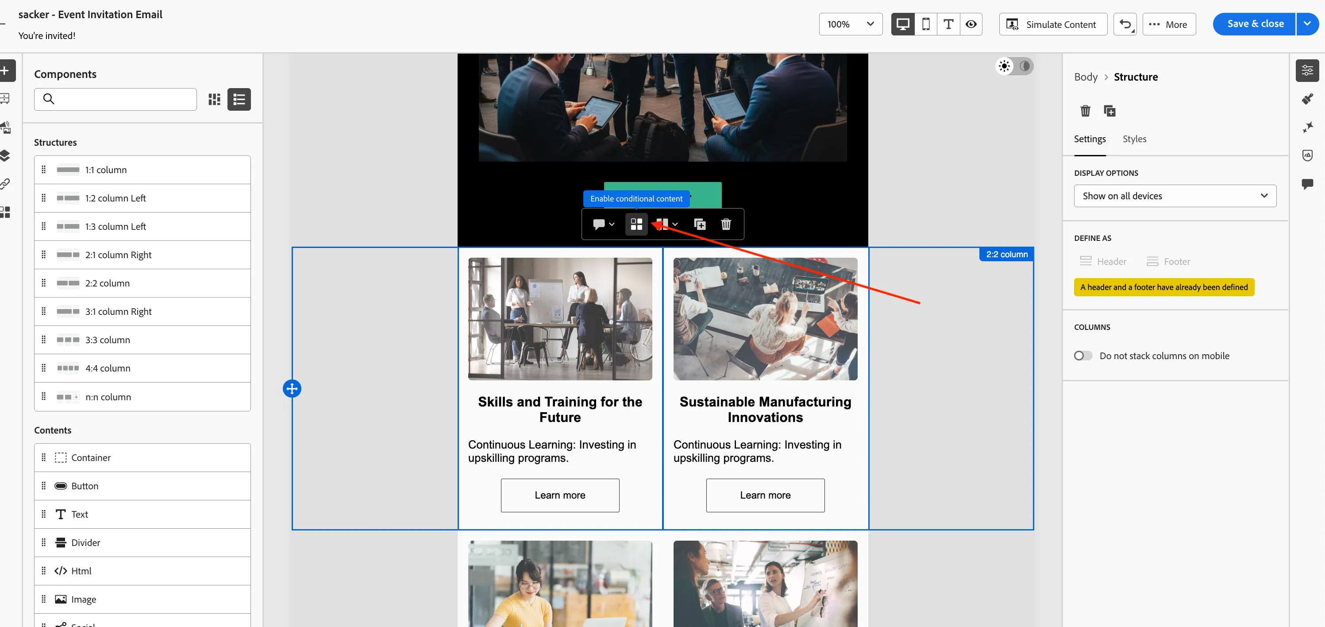
Task: Open layers icon in left sidebar
Action: click(5, 155)
